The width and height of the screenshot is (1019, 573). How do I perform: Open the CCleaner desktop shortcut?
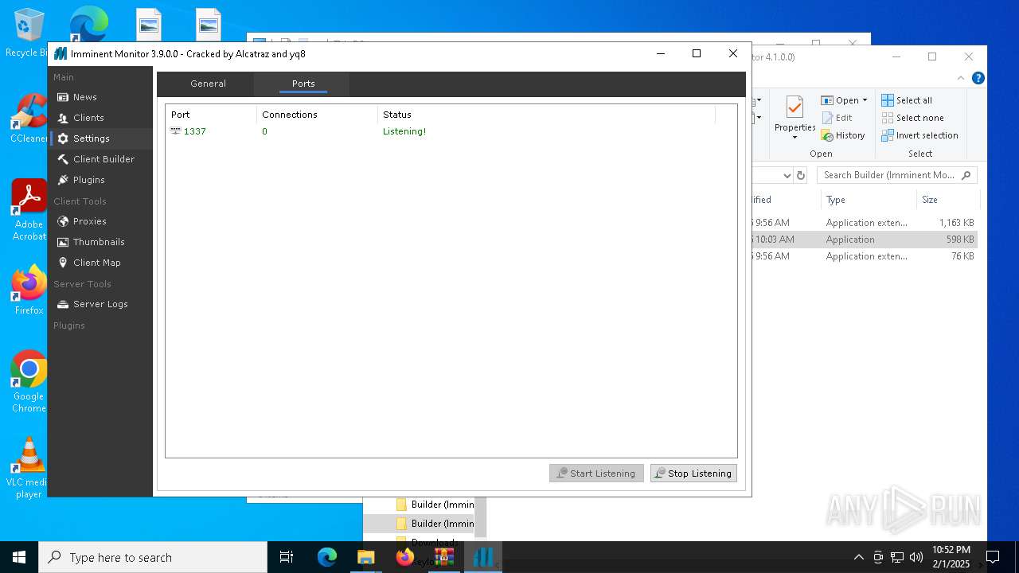(x=29, y=119)
